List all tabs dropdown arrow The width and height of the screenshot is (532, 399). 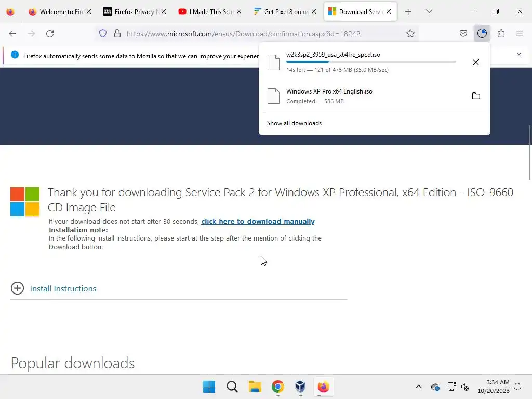tap(429, 12)
